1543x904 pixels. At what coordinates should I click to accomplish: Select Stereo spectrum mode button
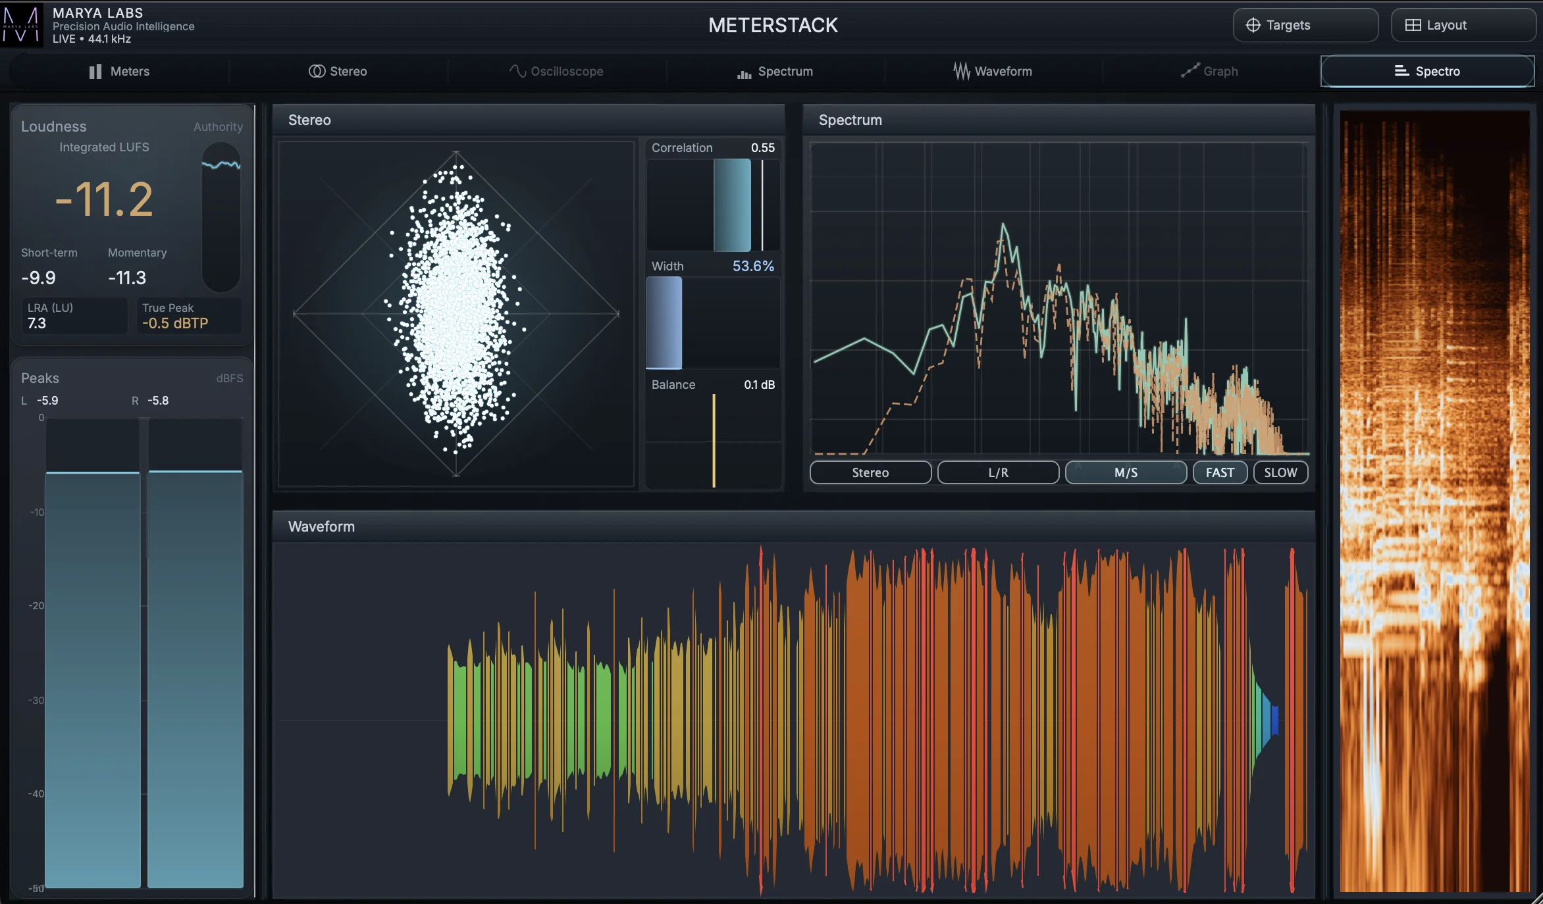click(870, 472)
